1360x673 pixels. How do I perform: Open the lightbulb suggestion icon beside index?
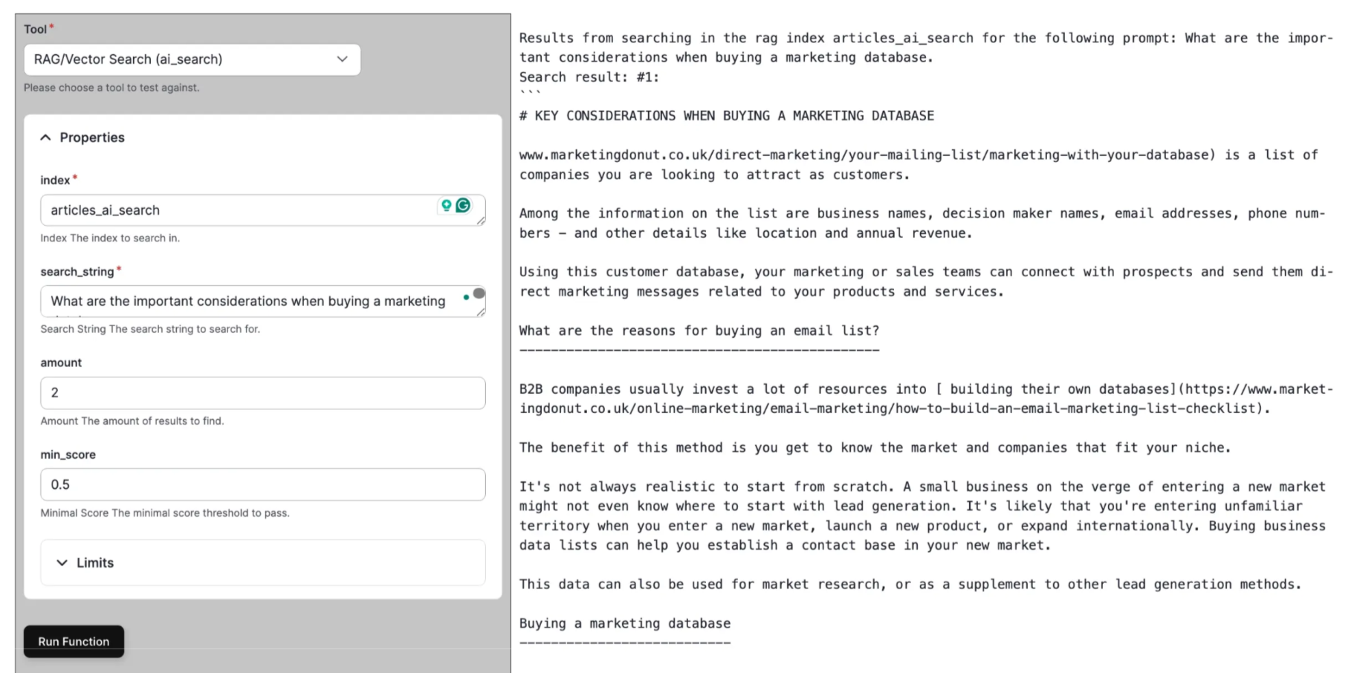[447, 206]
